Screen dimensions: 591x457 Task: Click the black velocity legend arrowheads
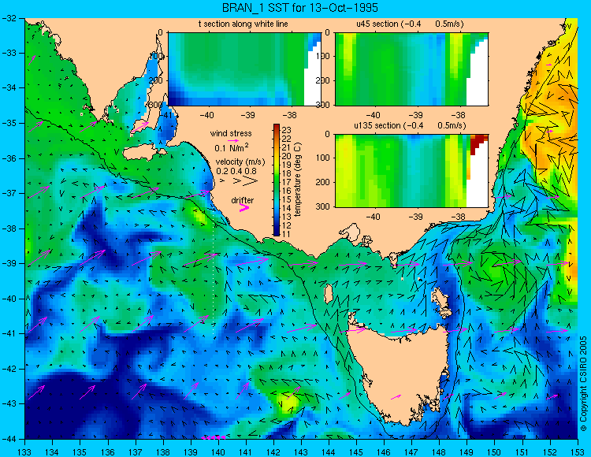pyautogui.click(x=239, y=181)
